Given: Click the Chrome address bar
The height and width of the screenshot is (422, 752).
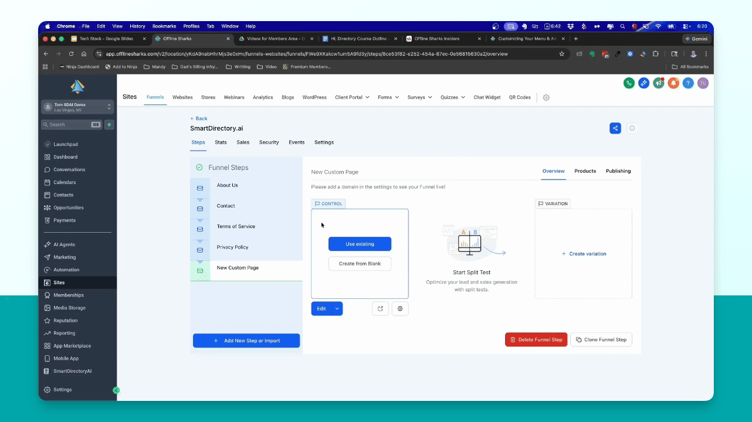Looking at the screenshot, I should (x=328, y=54).
